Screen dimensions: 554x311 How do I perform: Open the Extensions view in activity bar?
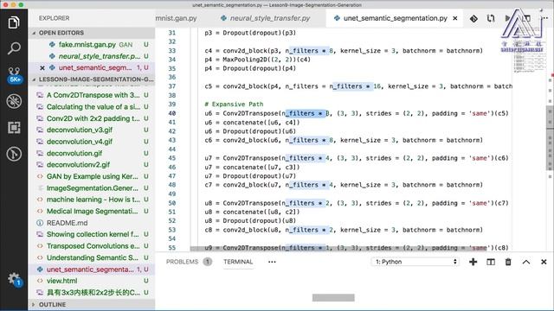point(14,127)
